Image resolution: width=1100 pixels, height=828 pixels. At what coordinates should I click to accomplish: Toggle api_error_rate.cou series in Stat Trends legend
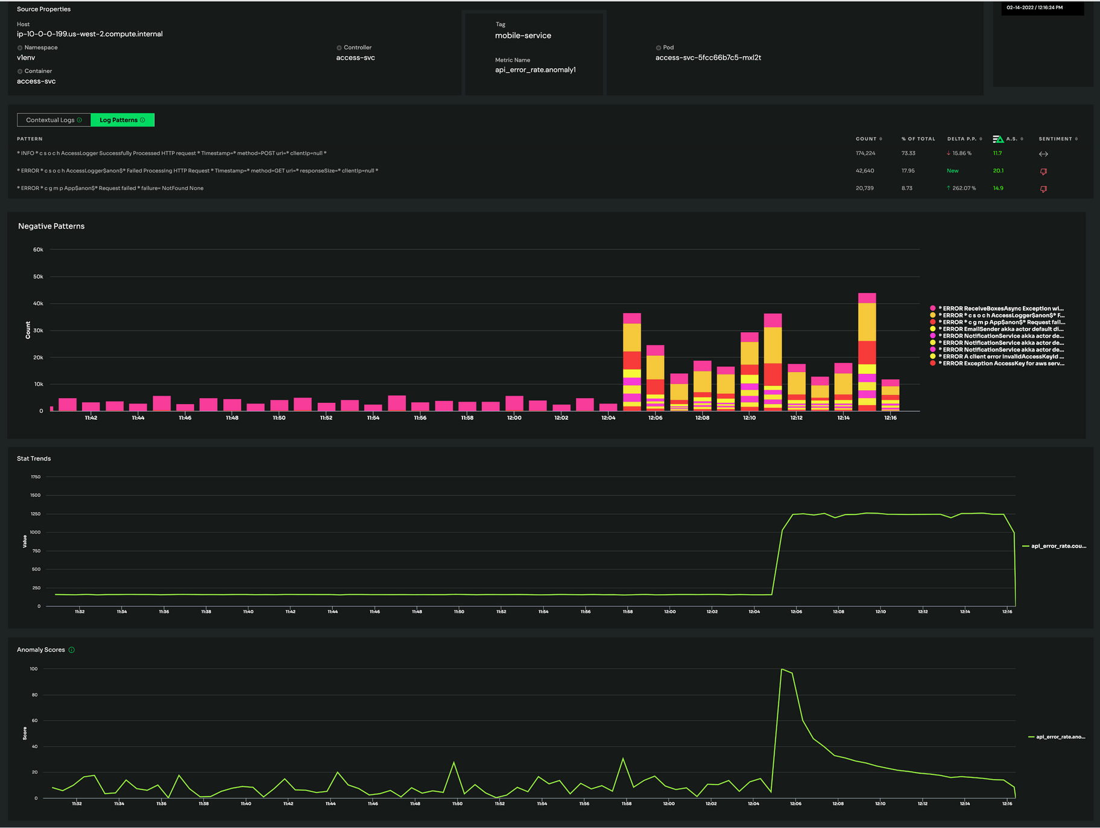pyautogui.click(x=1058, y=546)
